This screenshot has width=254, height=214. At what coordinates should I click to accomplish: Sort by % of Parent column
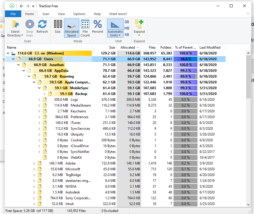coord(185,47)
